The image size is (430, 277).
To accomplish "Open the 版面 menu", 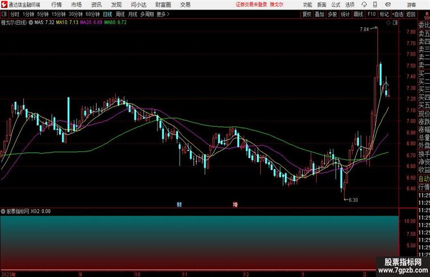I will 322,5.
